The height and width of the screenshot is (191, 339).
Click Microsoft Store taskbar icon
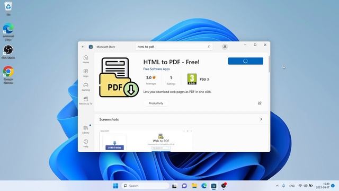tap(213, 186)
